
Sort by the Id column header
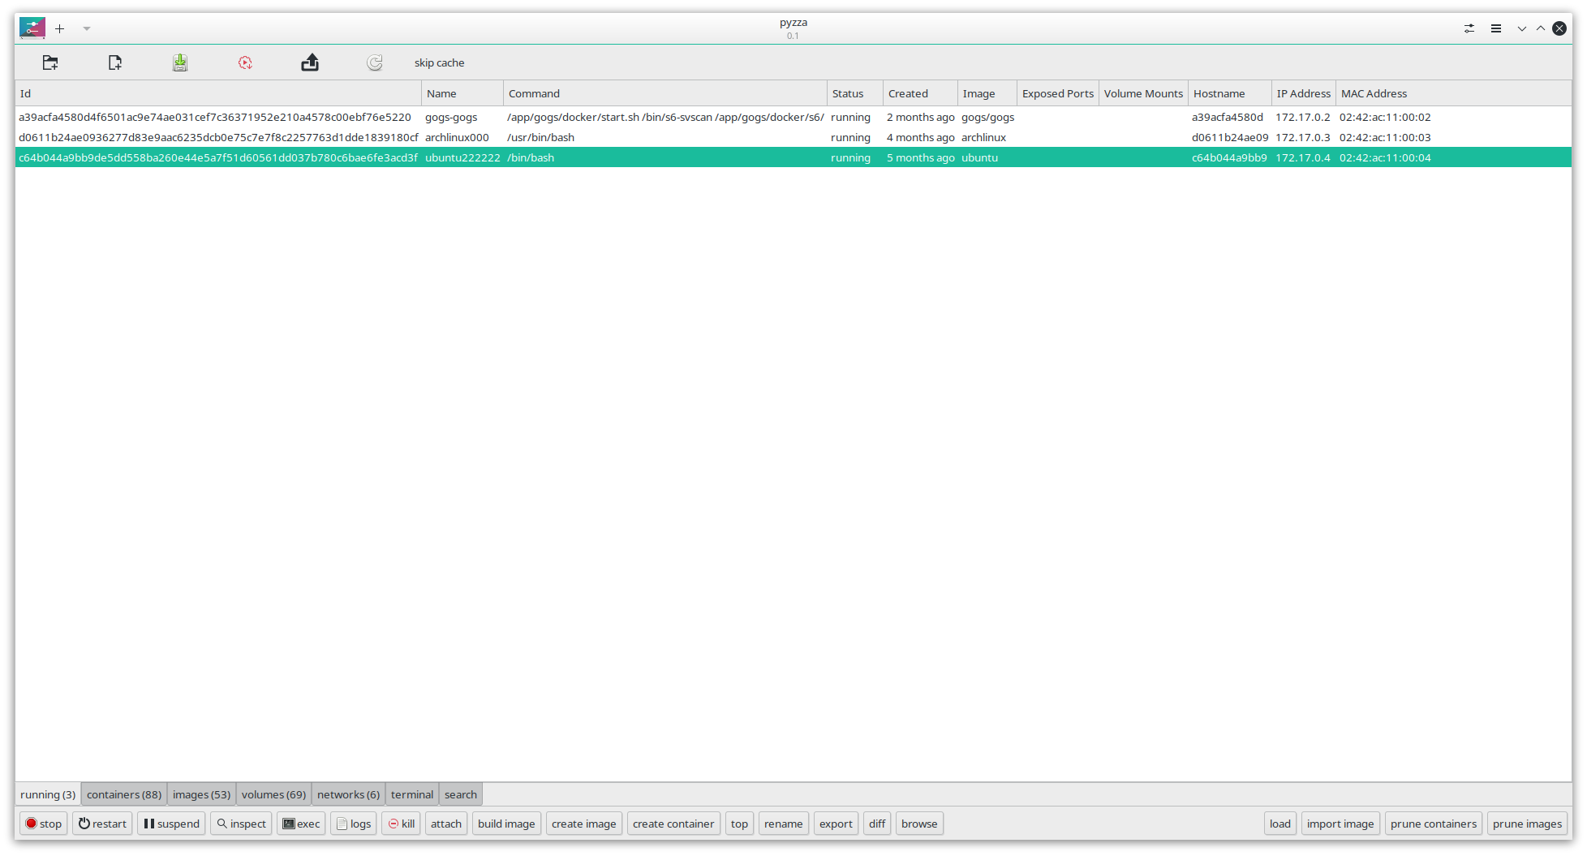click(218, 93)
